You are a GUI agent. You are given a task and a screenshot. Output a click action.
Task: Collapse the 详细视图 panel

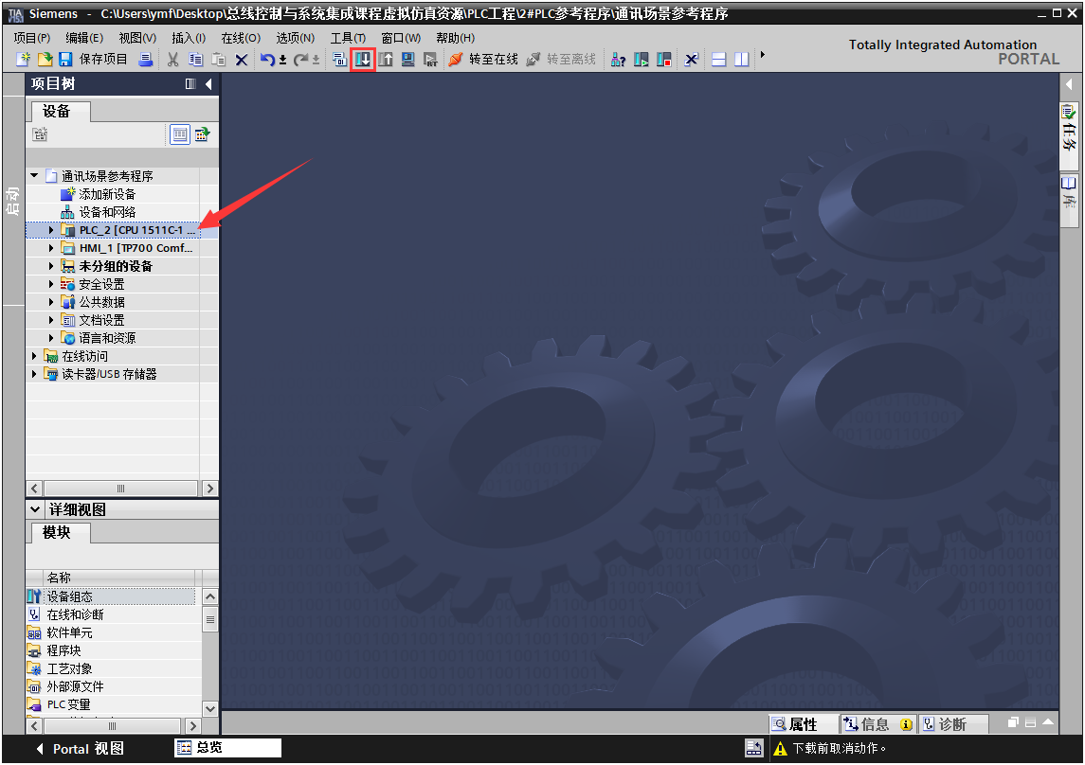[35, 509]
